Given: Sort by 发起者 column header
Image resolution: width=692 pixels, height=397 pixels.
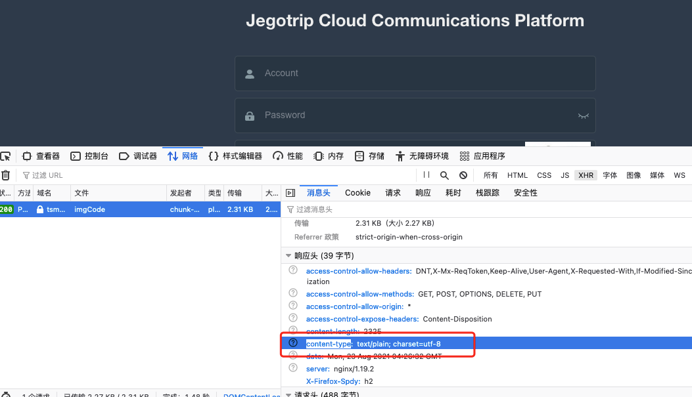Looking at the screenshot, I should pos(185,193).
